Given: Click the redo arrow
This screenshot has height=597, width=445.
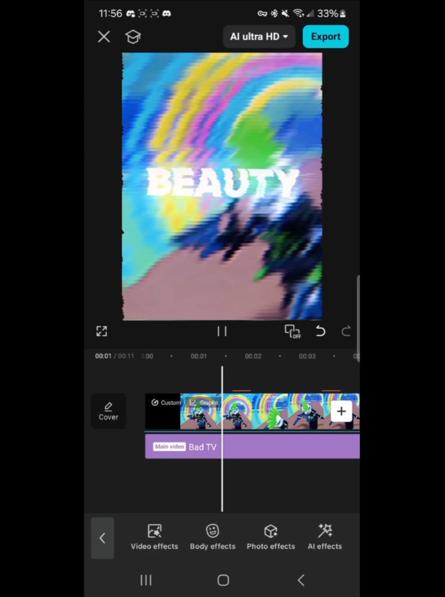Looking at the screenshot, I should (346, 331).
